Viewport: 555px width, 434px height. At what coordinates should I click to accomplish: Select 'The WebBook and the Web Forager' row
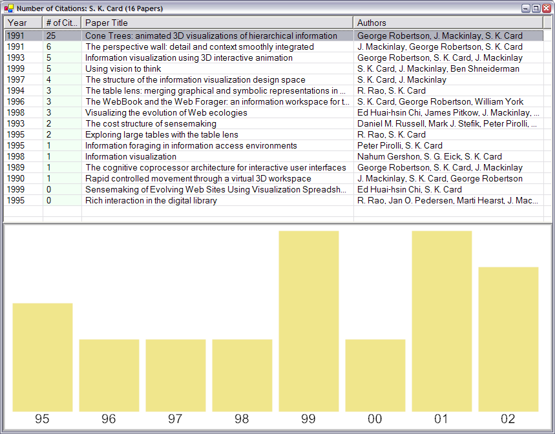click(273, 101)
